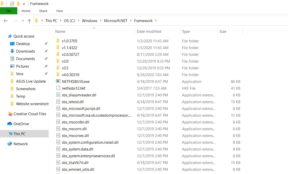The image size is (288, 174).
Task: Select the sbs_mscorrc.dll file icon
Action: (58, 129)
